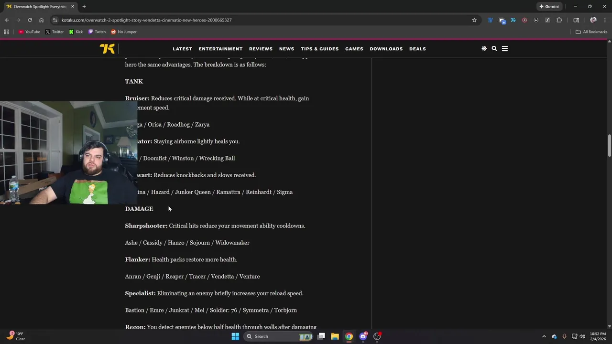Image resolution: width=612 pixels, height=344 pixels.
Task: Toggle the dark mode sun icon in the Kotaku header
Action: pyautogui.click(x=484, y=49)
